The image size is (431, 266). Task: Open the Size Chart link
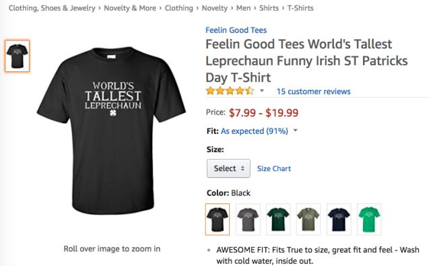coord(274,168)
